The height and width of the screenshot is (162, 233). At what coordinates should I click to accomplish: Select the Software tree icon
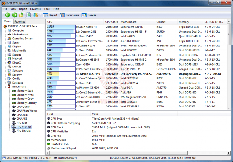pyautogui.click(x=9, y=71)
